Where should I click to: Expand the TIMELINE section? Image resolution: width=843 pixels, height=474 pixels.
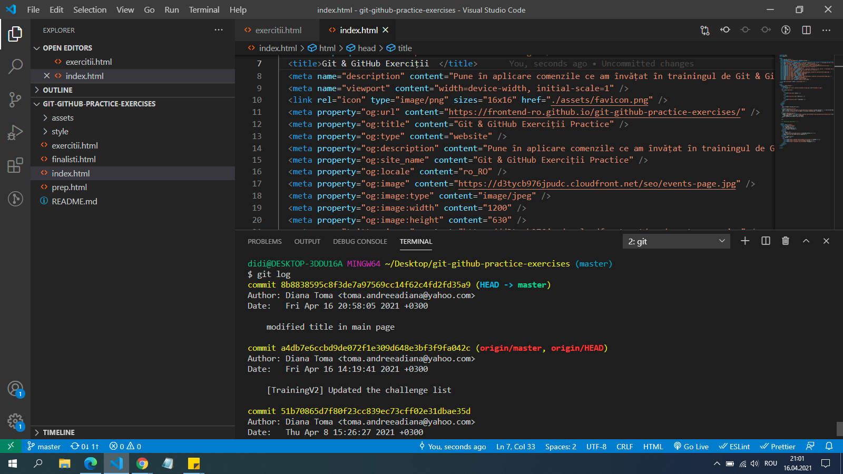point(58,432)
